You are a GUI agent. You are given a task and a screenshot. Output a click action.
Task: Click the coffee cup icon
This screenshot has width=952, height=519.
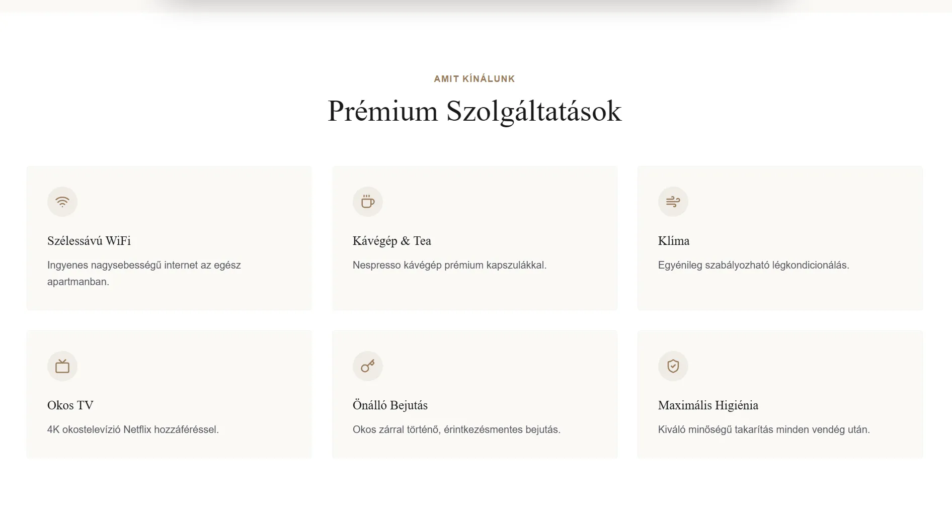point(368,202)
